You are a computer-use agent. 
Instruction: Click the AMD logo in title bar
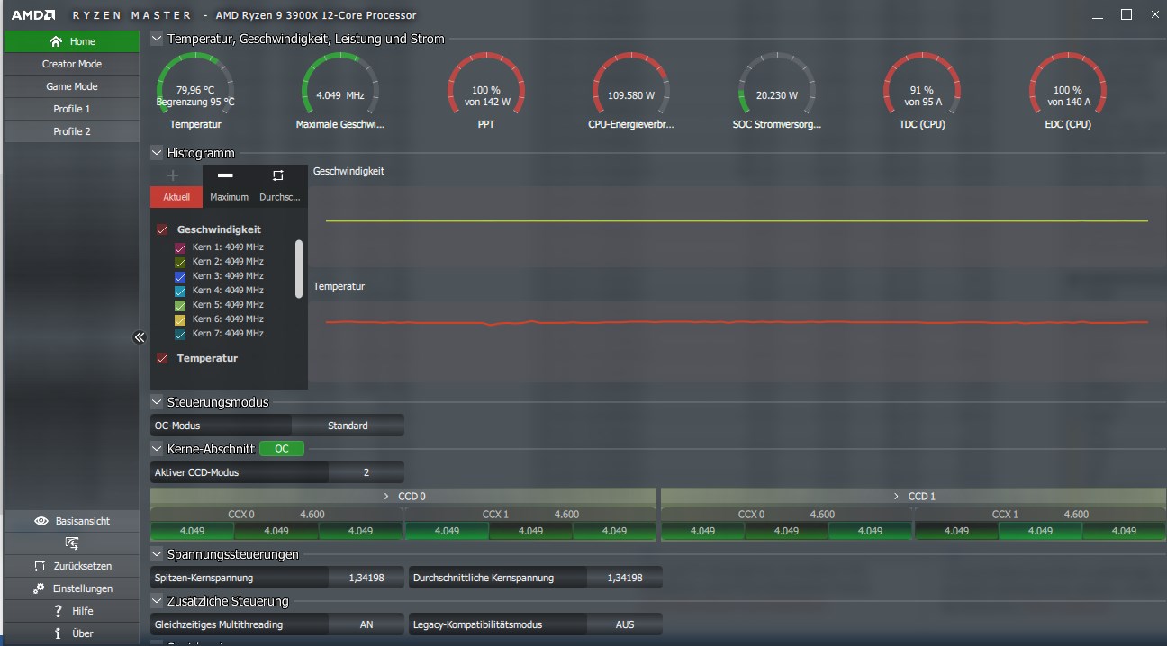pyautogui.click(x=33, y=15)
